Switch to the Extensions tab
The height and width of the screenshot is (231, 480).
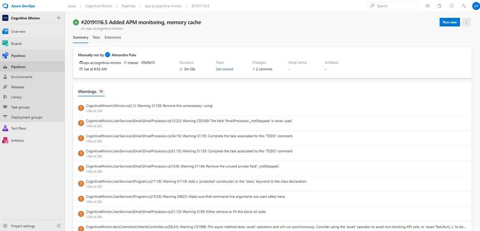coord(112,37)
